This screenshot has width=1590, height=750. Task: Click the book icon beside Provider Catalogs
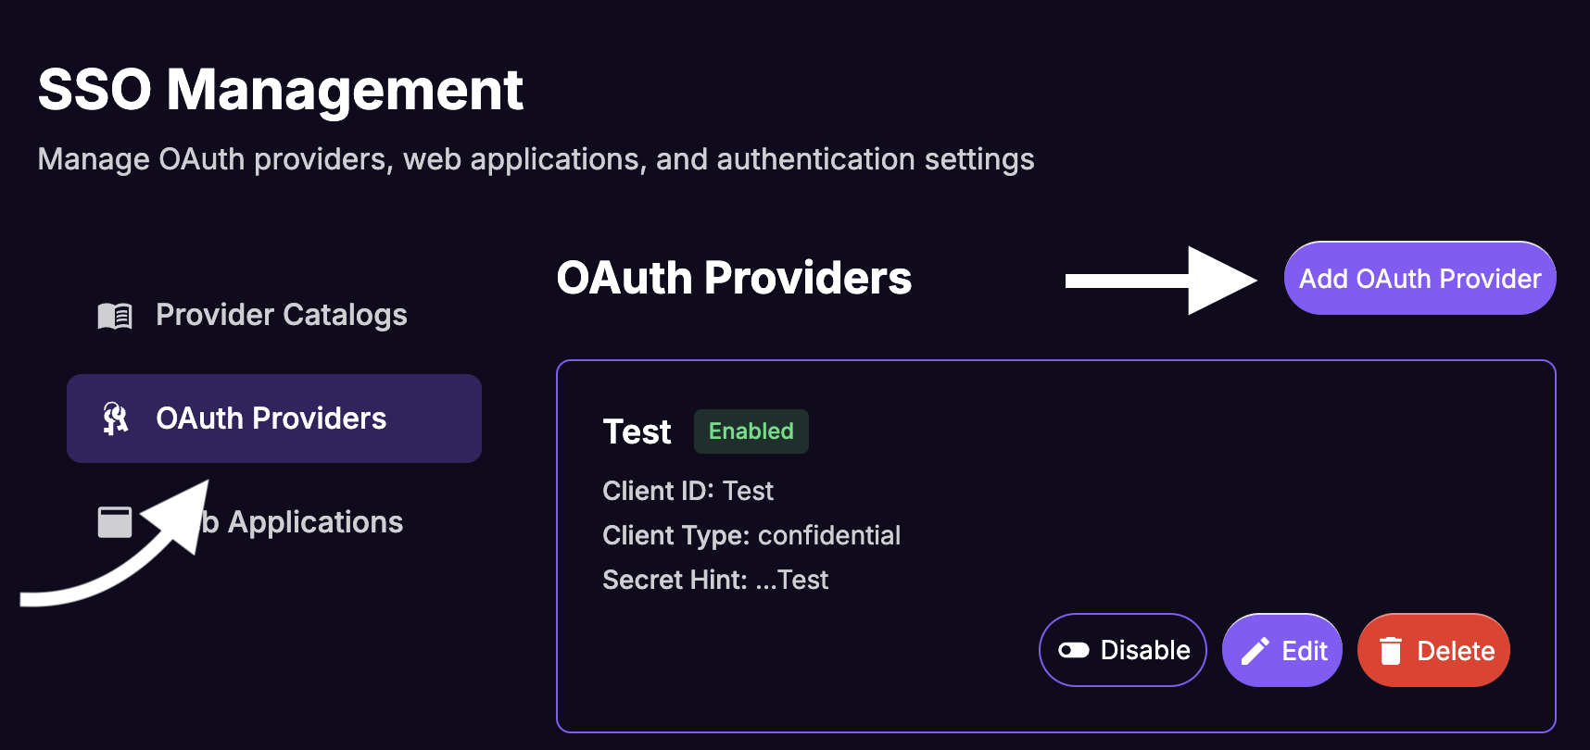point(113,314)
